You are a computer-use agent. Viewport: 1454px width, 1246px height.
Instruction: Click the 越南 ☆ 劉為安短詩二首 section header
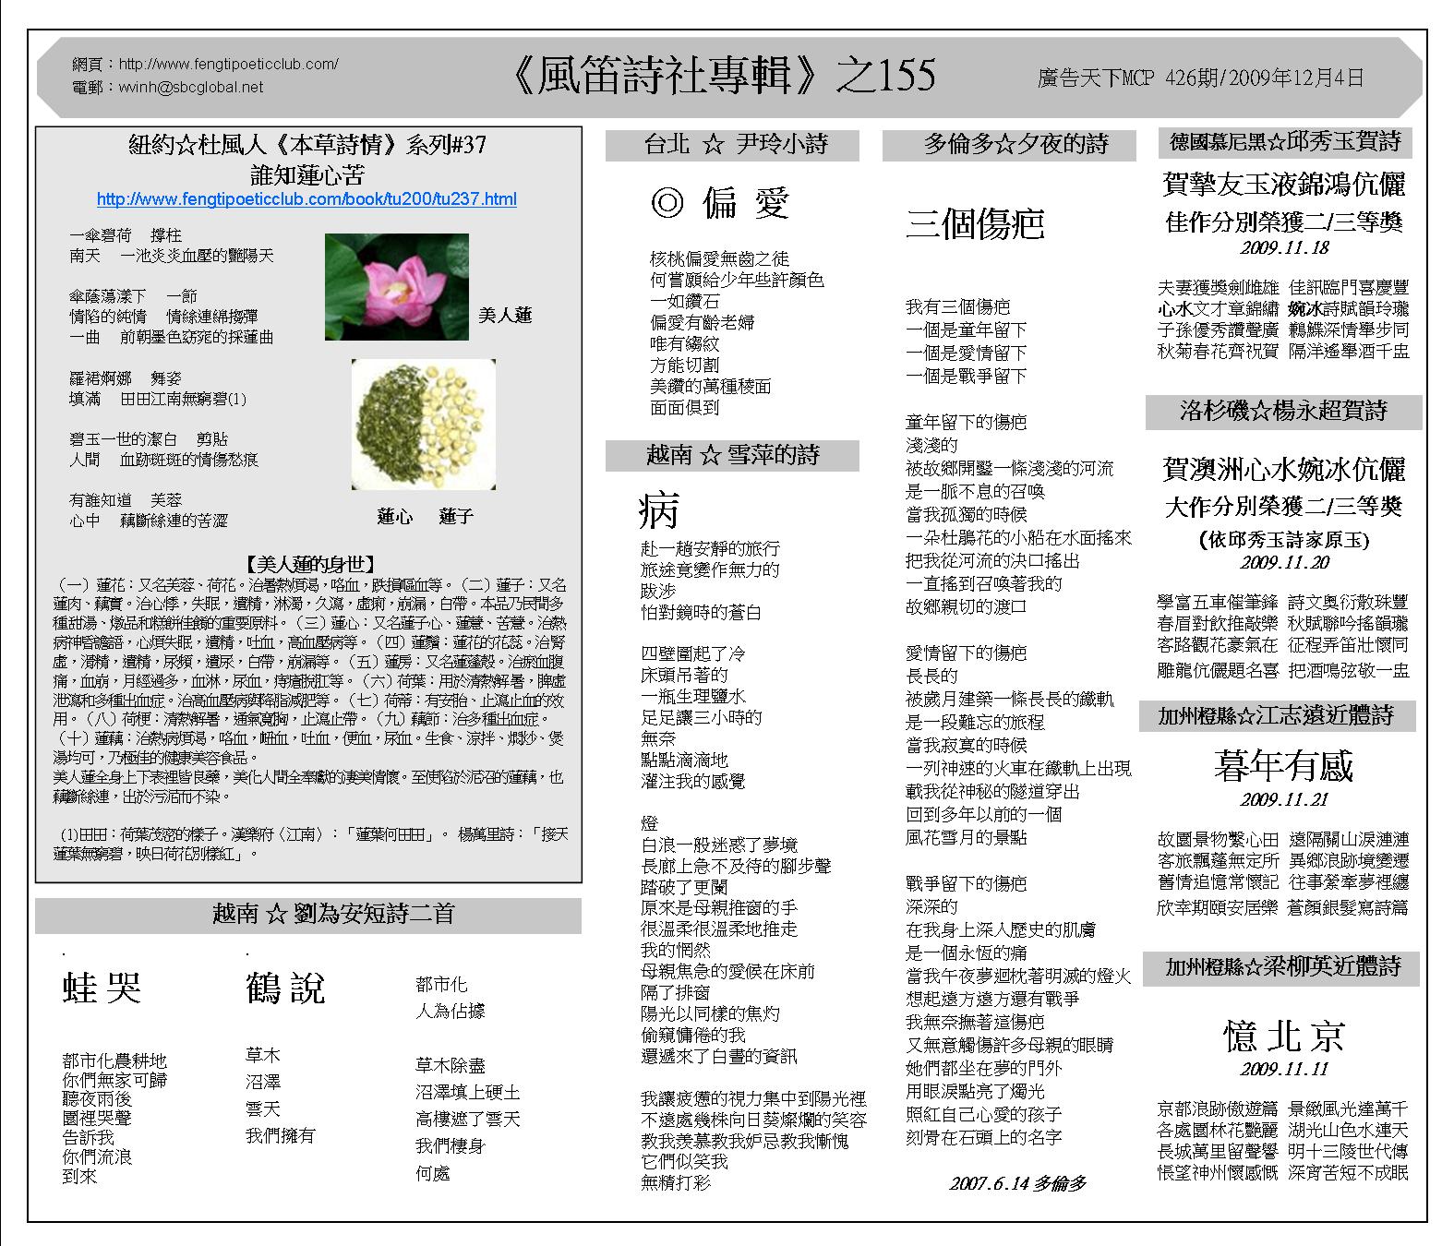click(x=308, y=915)
